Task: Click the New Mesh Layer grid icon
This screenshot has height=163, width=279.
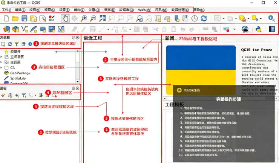Action: tap(52, 29)
